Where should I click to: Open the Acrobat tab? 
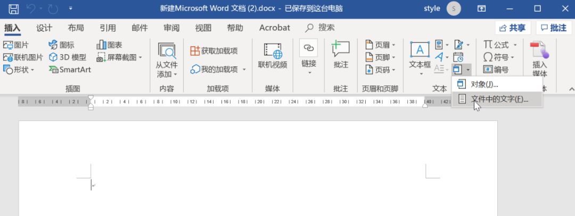point(275,28)
